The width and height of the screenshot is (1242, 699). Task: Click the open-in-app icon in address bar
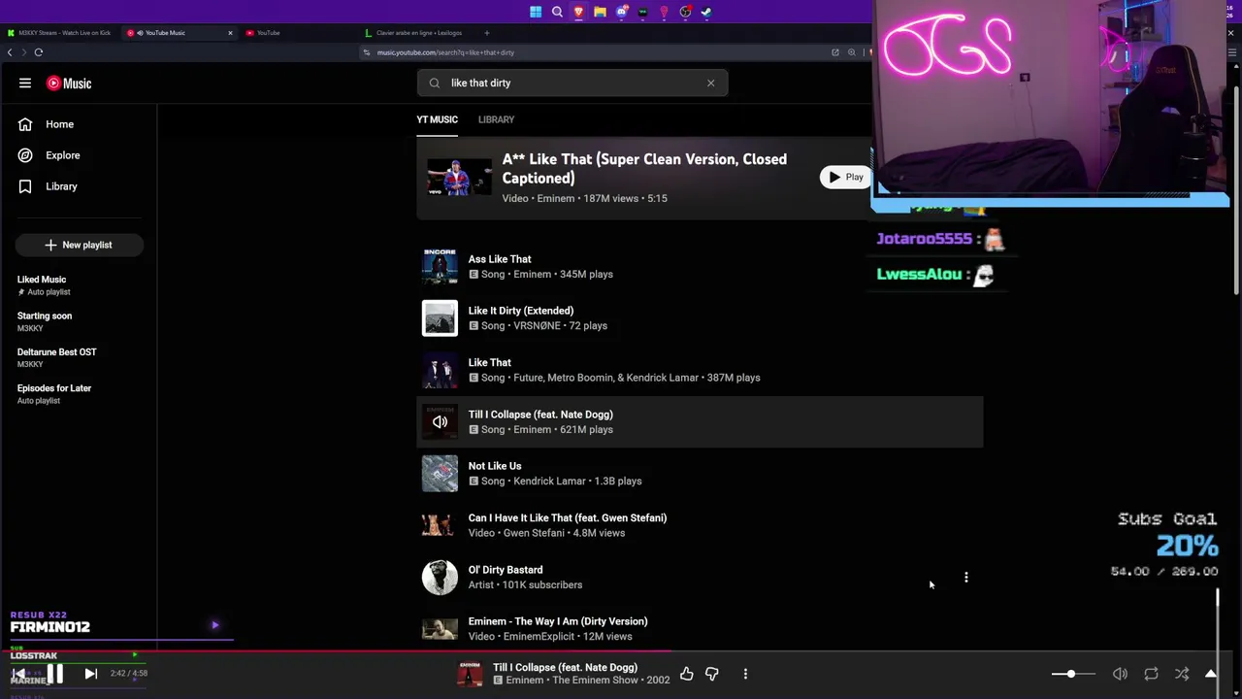(834, 52)
